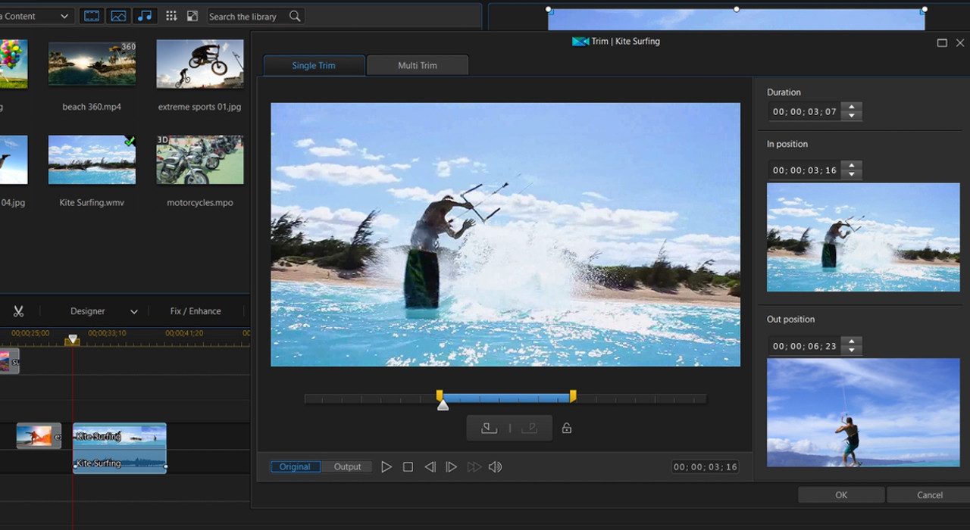Maximize the Trim window

[942, 43]
